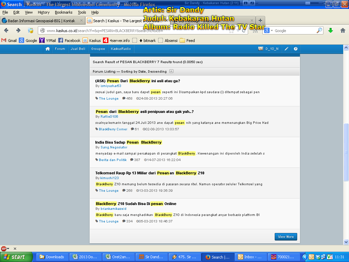Viewport: 349px width, 262px height.
Task: Open the Help menu
Action: coord(95,12)
